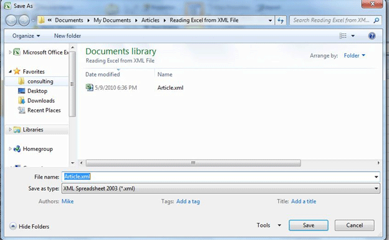389x240 pixels.
Task: Click New folder in toolbar
Action: [67, 36]
